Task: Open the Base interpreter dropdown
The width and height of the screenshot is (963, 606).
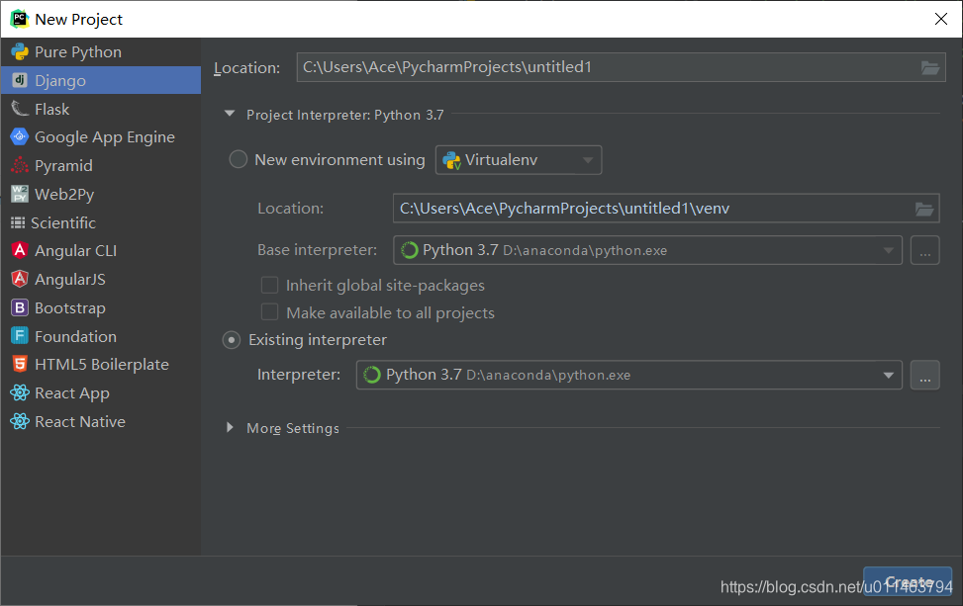Action: coord(647,250)
